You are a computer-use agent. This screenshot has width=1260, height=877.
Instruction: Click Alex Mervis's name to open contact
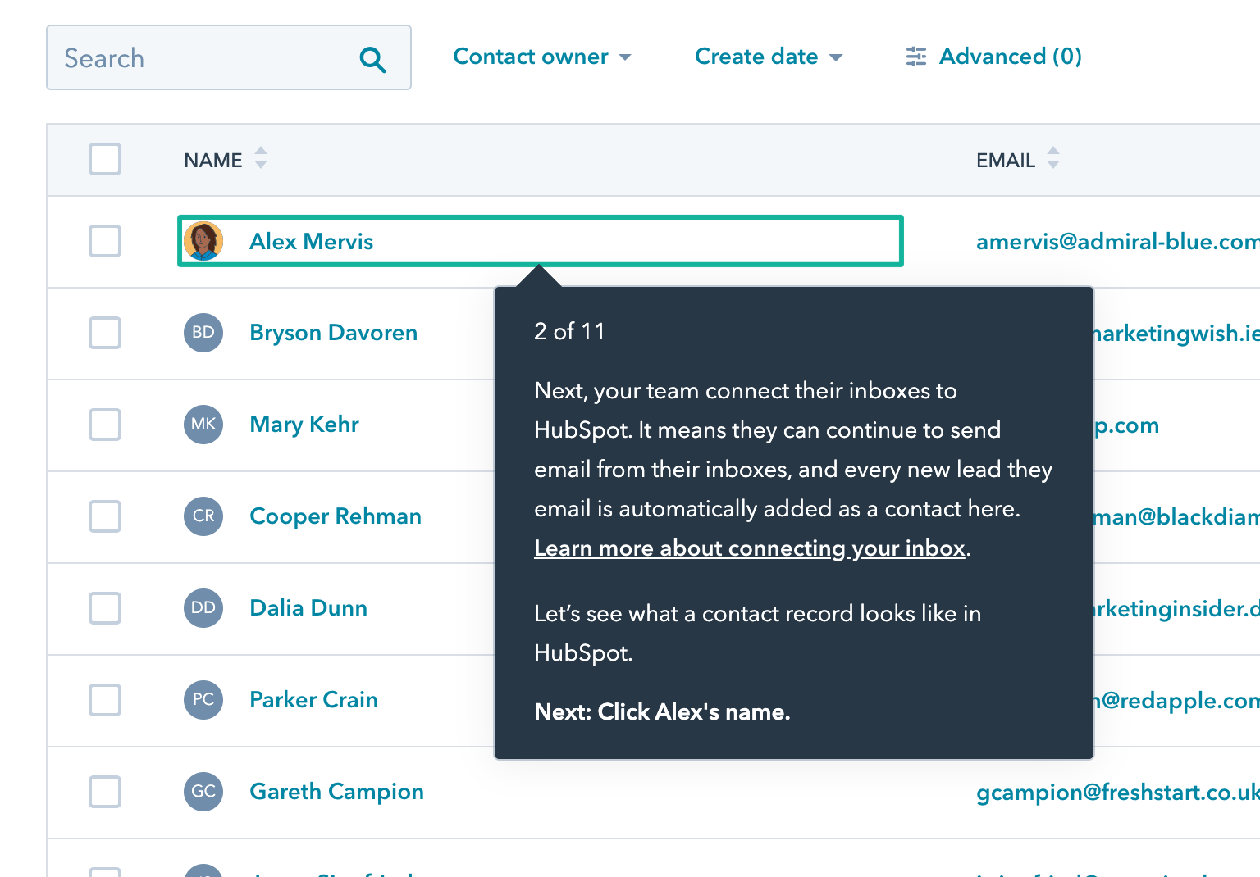pyautogui.click(x=311, y=241)
